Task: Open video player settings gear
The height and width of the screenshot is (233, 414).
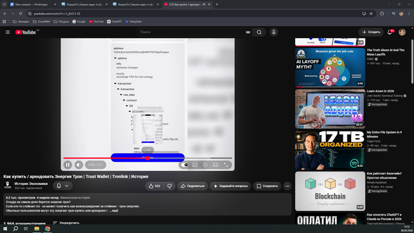Action: click(x=205, y=165)
